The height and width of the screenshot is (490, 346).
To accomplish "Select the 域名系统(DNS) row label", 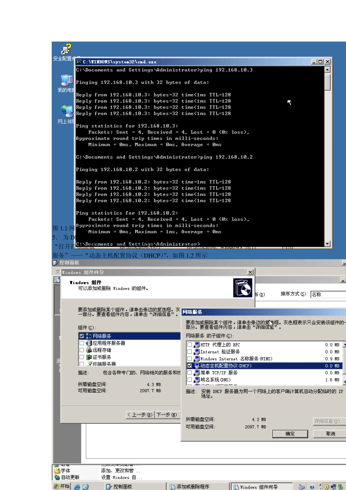I will pyautogui.click(x=215, y=380).
